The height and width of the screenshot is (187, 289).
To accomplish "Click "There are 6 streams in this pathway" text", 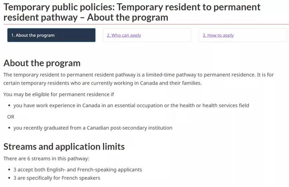I will tap(46, 158).
